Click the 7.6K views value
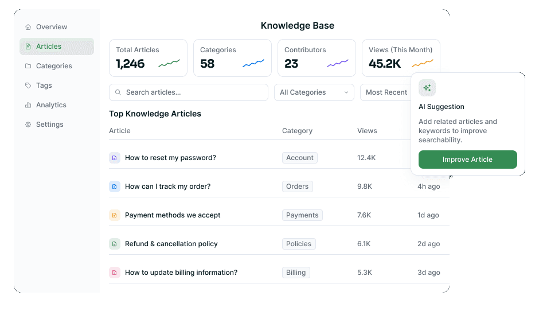Viewport: 539px width, 311px height. 364,215
